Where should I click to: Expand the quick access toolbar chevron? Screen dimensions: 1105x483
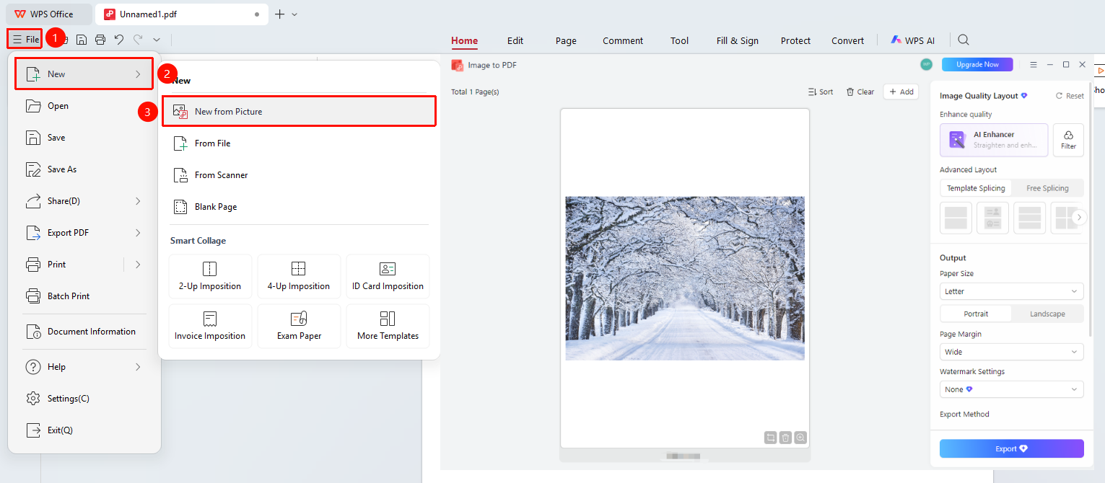[x=157, y=40]
